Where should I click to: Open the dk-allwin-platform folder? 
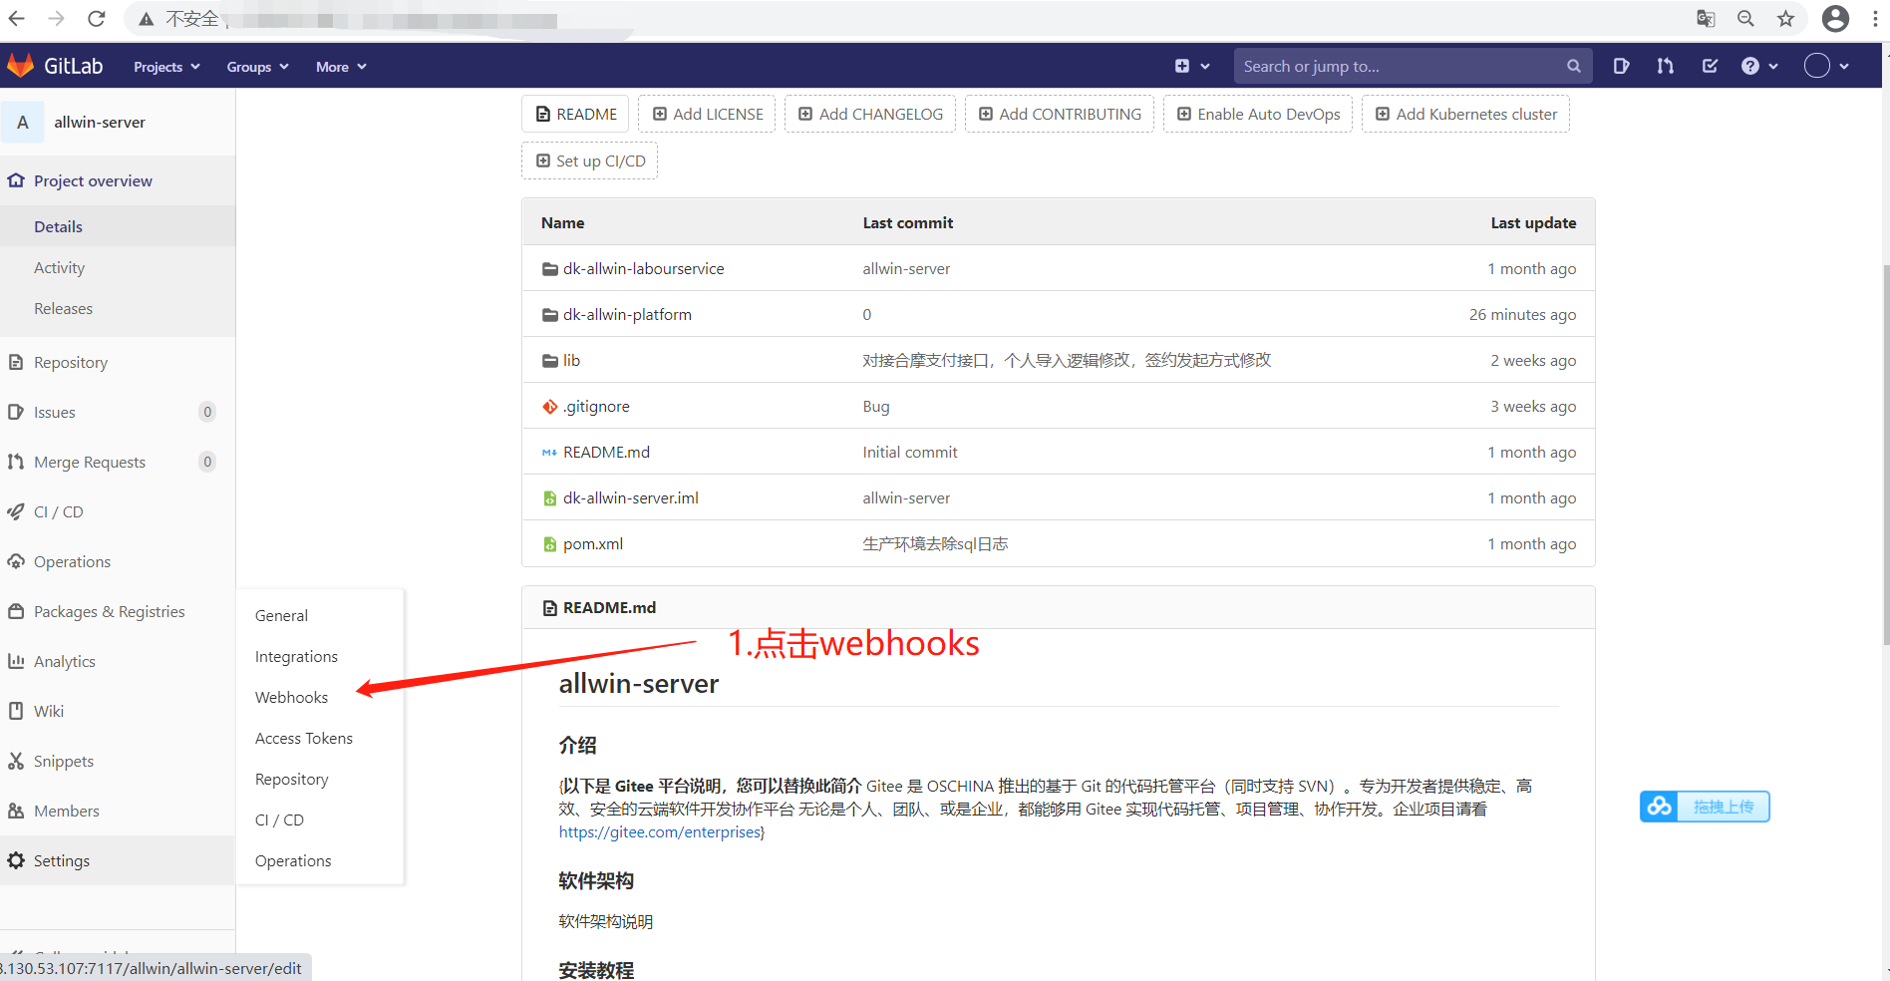[627, 314]
